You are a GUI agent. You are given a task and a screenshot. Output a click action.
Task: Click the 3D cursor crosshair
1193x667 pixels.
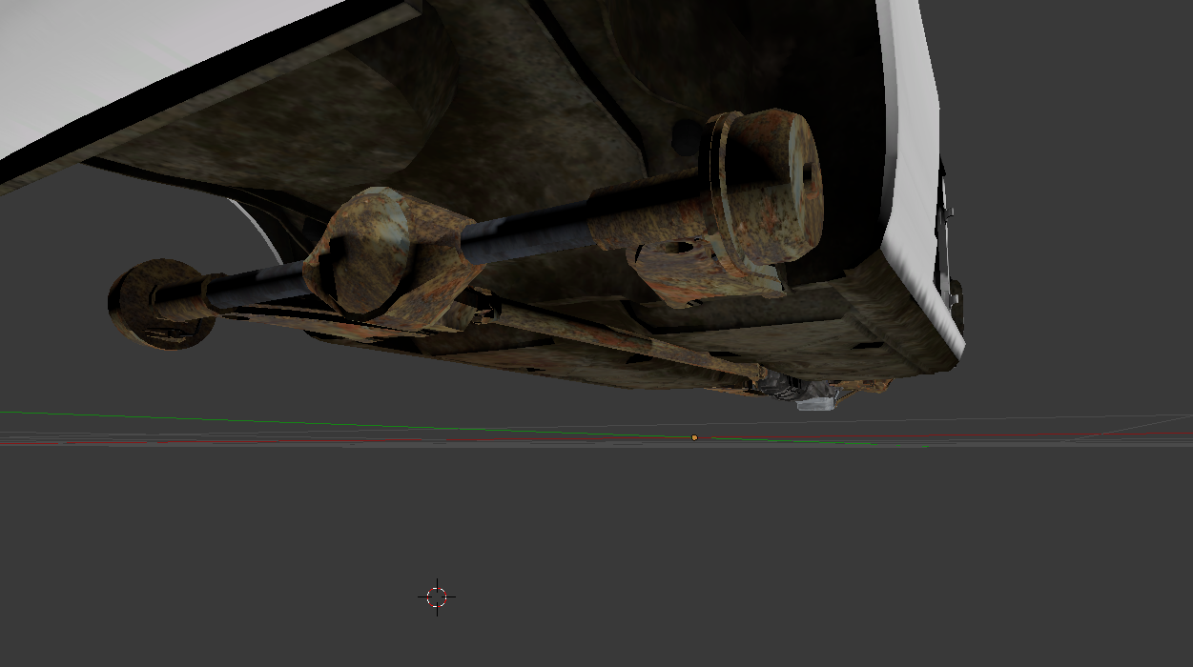[x=437, y=596]
